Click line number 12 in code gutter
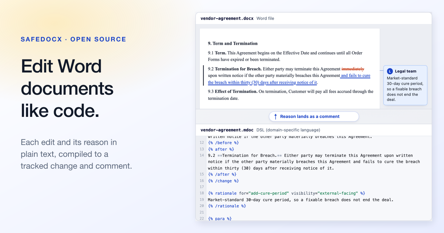The height and width of the screenshot is (233, 444). 202,143
